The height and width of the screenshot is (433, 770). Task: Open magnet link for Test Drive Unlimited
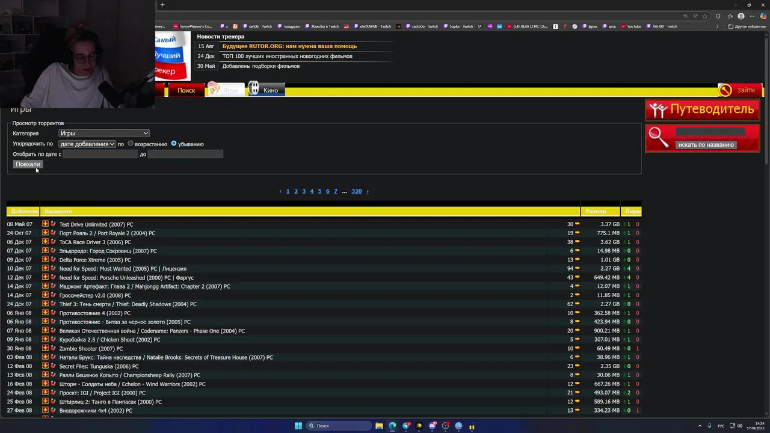53,224
